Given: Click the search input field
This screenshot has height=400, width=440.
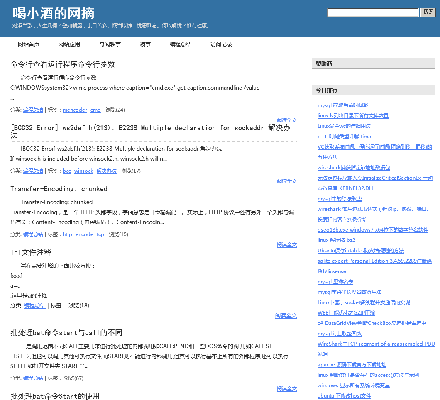Looking at the screenshot, I should [x=373, y=12].
